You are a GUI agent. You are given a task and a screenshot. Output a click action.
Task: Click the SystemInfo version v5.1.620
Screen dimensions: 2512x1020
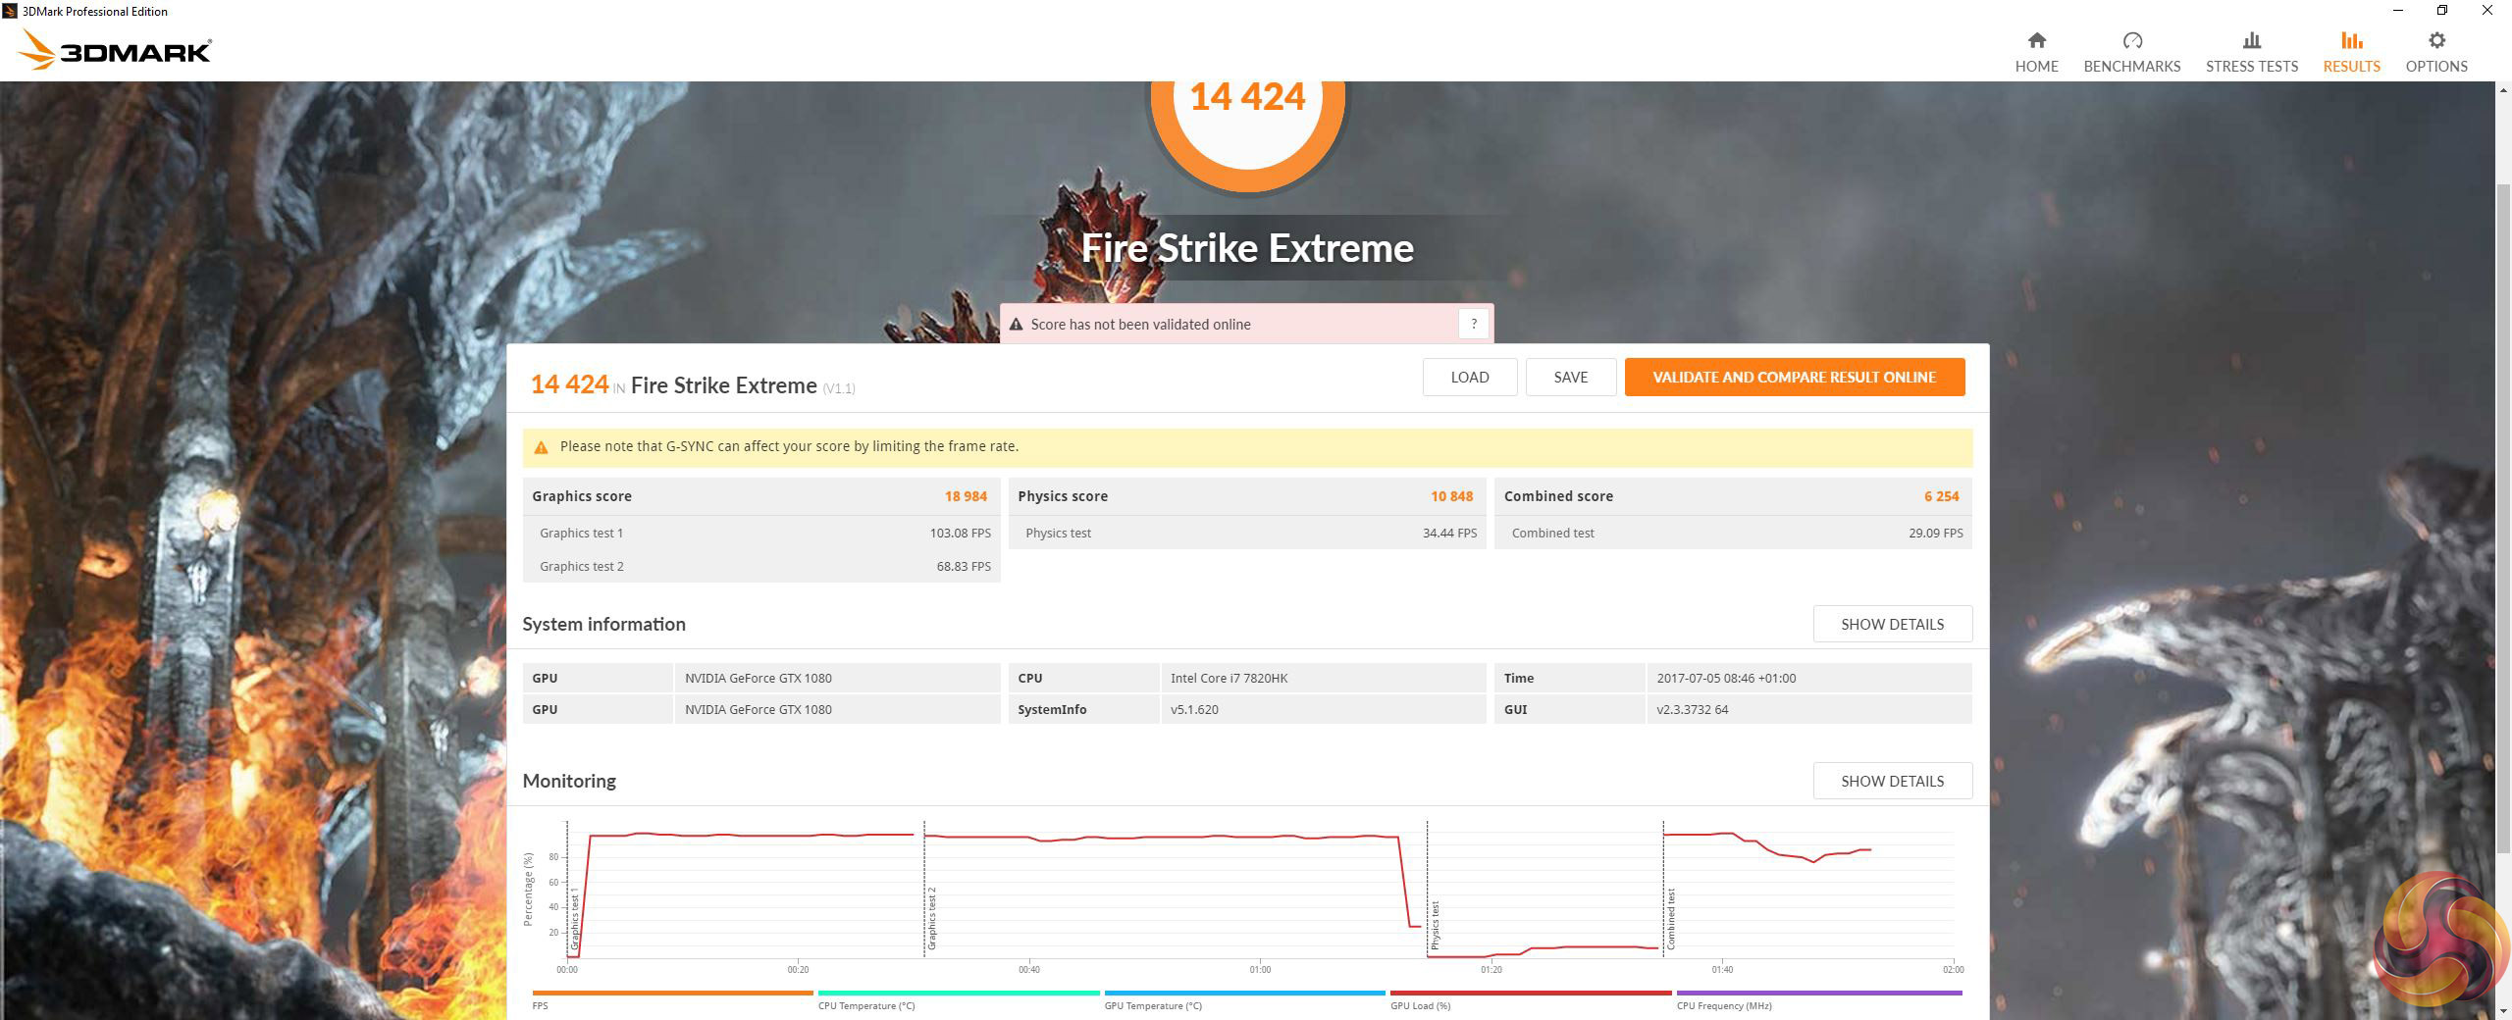coord(1194,710)
